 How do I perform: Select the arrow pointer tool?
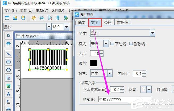9,35
